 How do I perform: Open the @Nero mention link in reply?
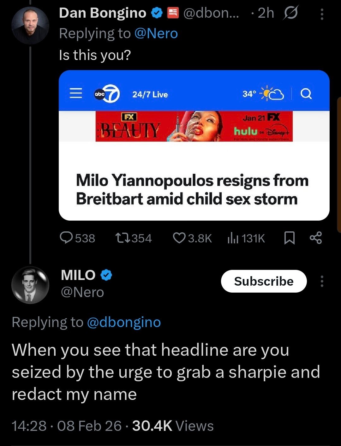tap(156, 33)
